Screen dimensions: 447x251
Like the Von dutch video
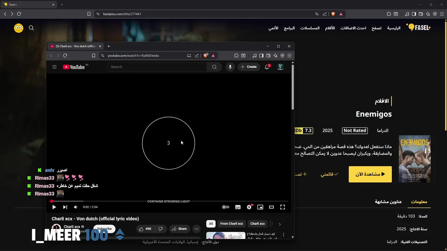[x=145, y=229]
